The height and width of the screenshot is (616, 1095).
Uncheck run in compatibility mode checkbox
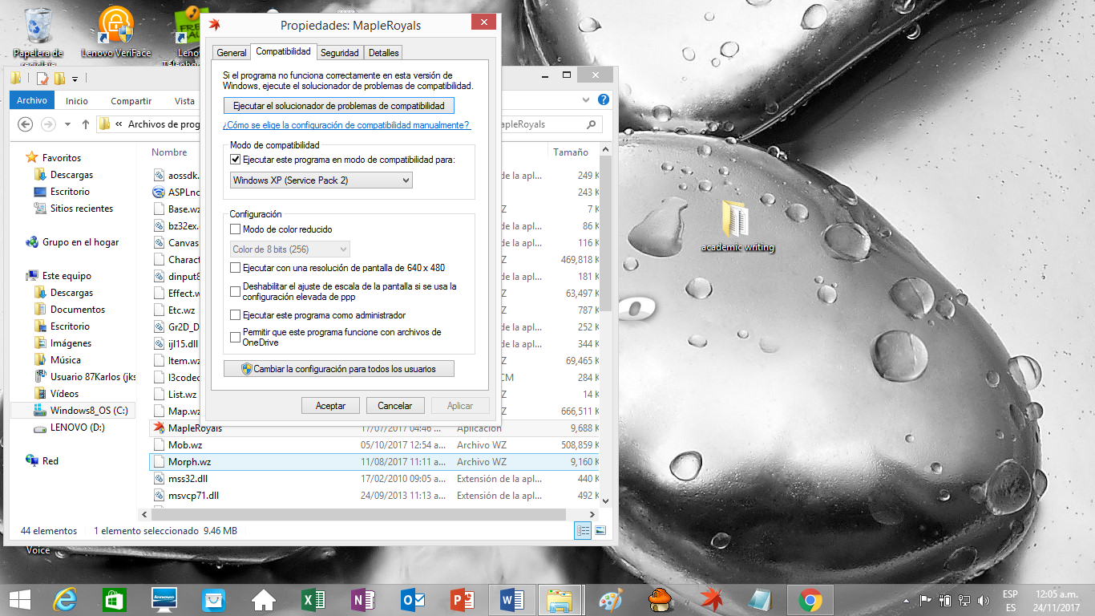[235, 160]
